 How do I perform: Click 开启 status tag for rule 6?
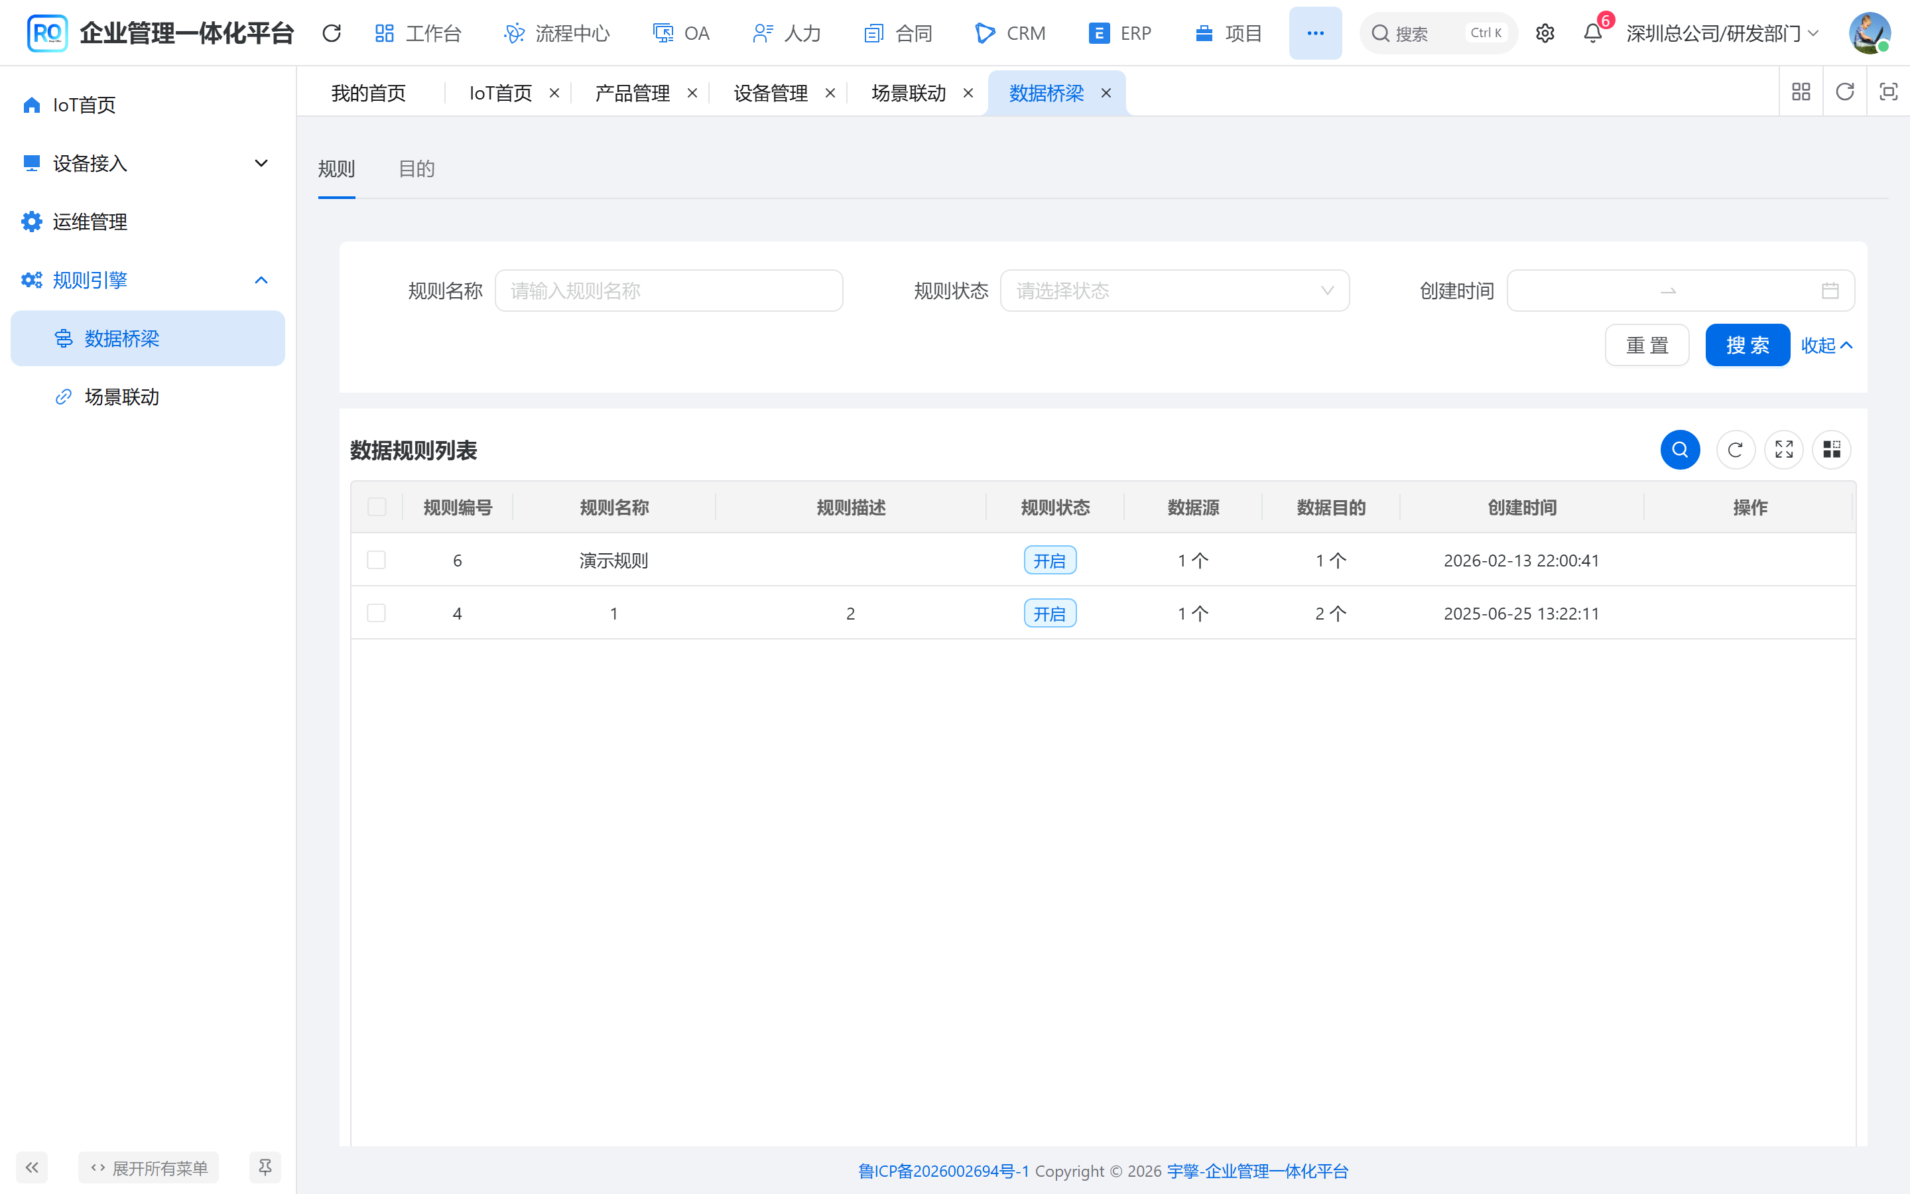point(1050,560)
